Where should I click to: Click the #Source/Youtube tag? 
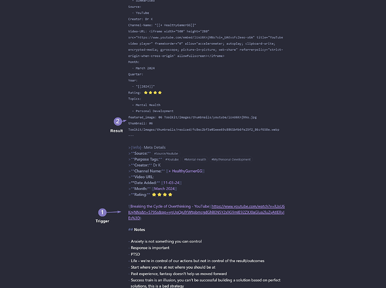pos(166,154)
